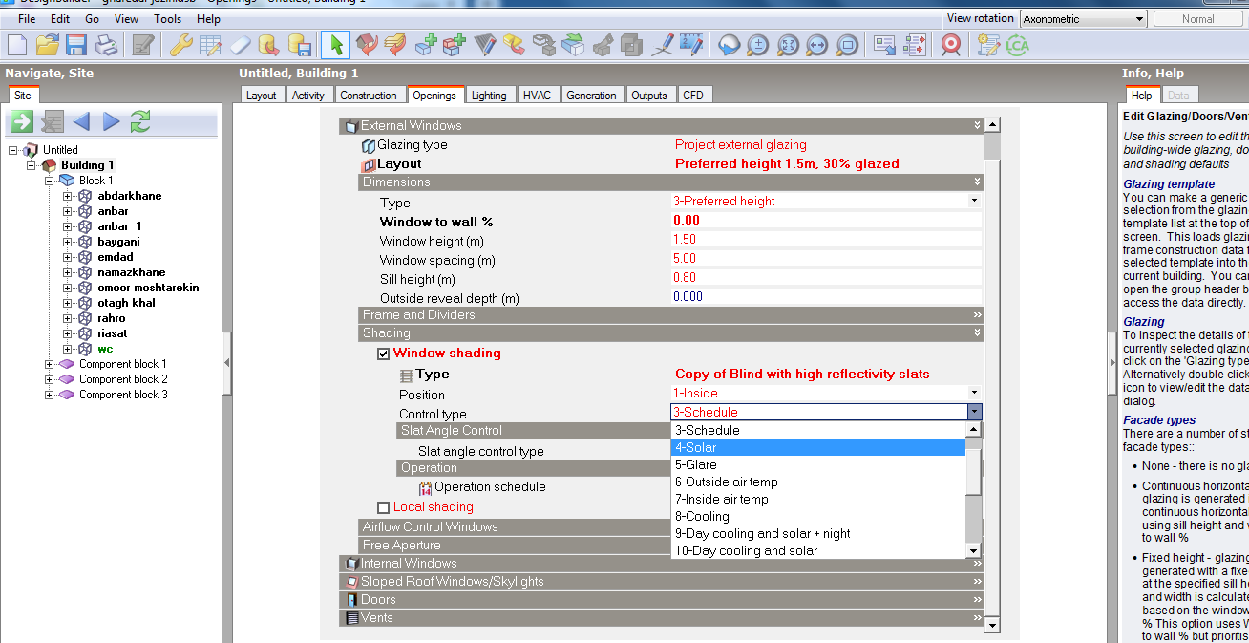
Task: Click the blue back arrow in navigator
Action: pos(81,121)
